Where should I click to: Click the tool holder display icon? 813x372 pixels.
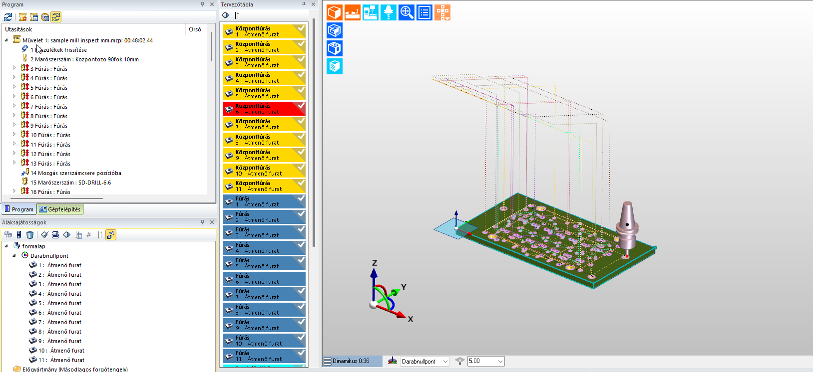pos(388,12)
